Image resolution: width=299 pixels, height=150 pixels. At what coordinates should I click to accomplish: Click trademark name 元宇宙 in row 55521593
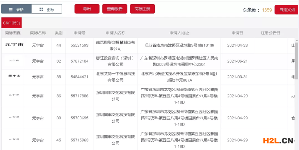(38, 46)
